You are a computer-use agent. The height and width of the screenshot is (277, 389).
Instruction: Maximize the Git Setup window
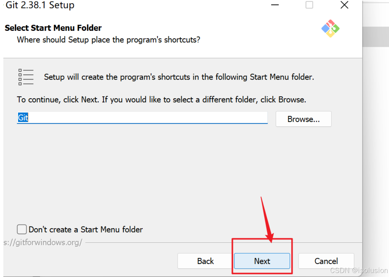(x=309, y=5)
